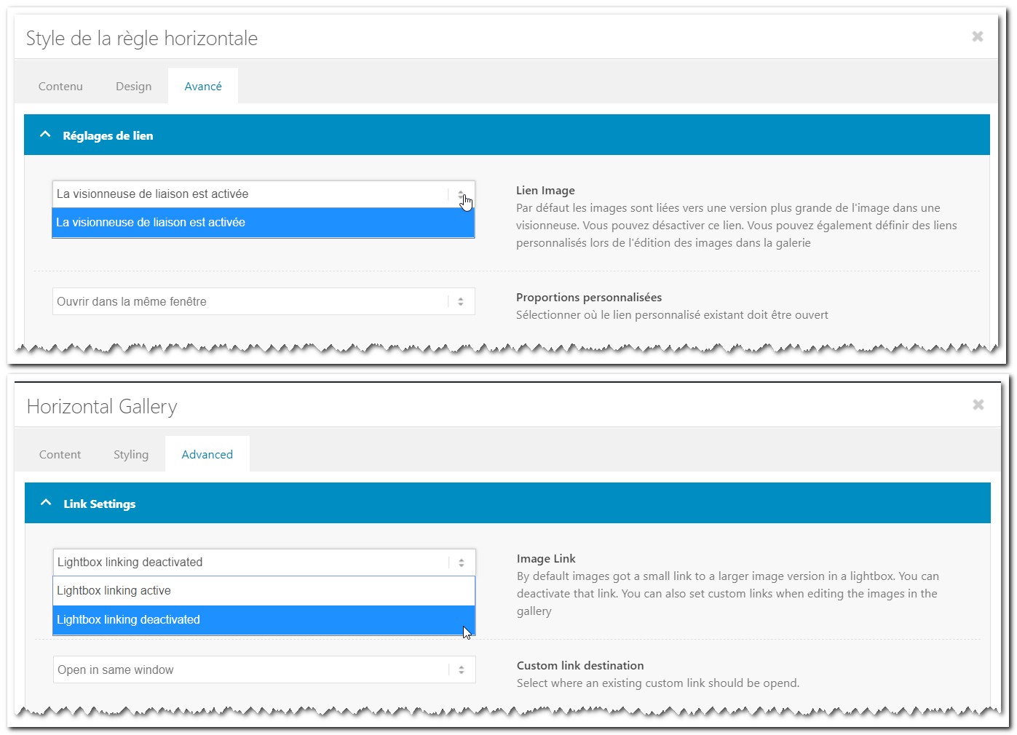Select the Advanced tab
This screenshot has height=735, width=1017.
point(207,454)
